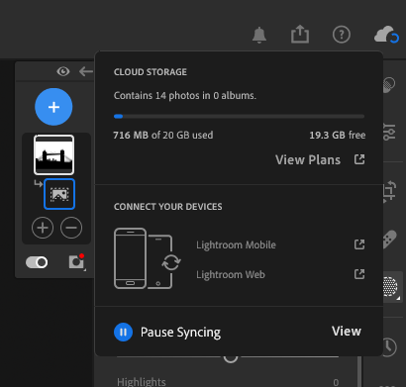
Task: Create new mask with blue plus button
Action: (53, 107)
